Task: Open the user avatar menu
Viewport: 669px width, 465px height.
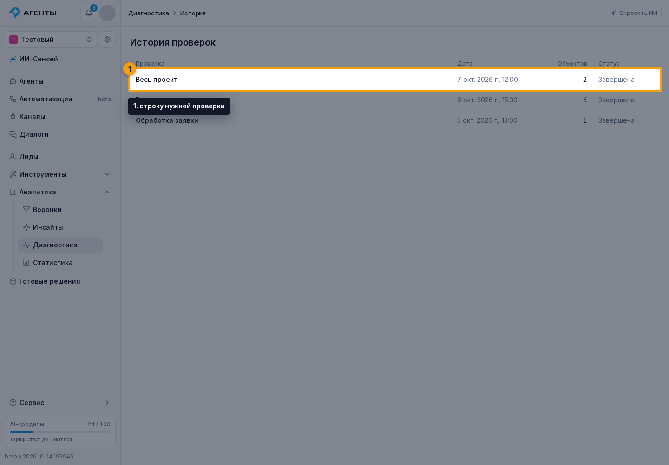Action: (x=107, y=13)
